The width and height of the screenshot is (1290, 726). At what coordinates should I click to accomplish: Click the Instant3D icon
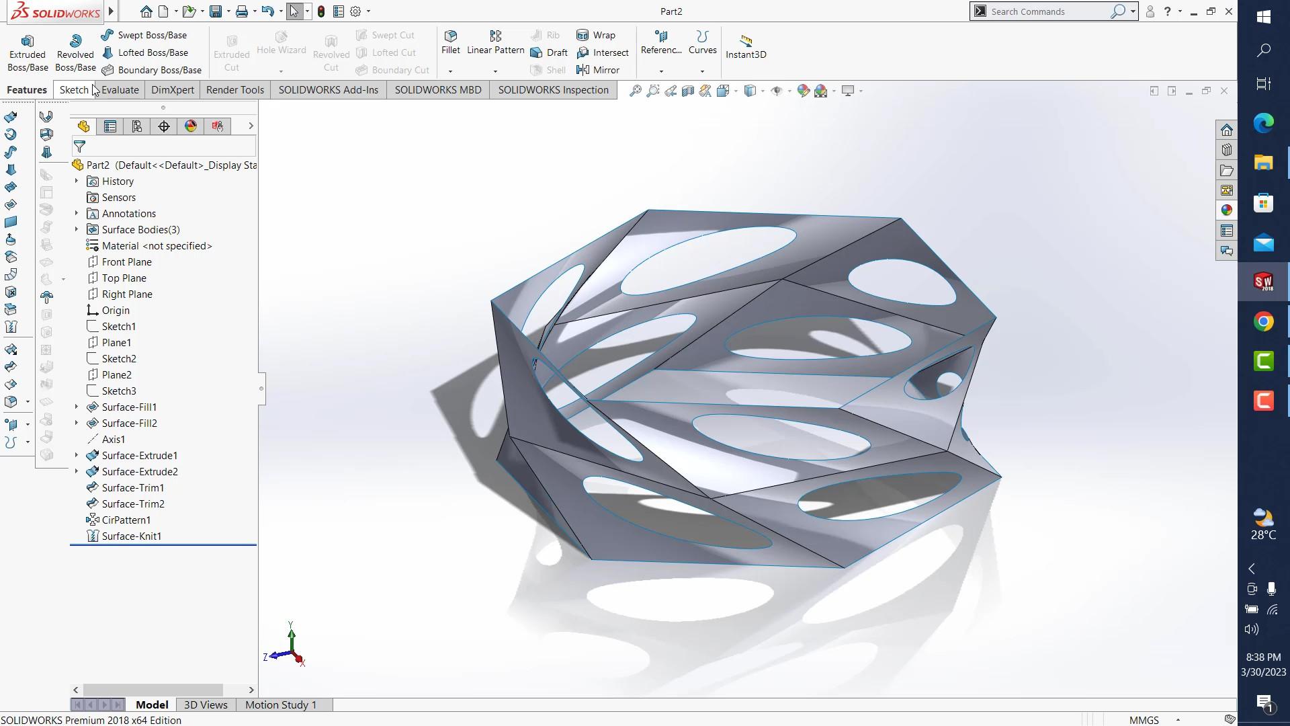745,40
